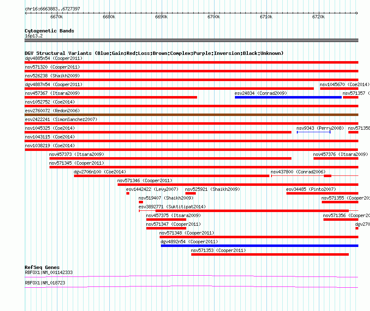Open nsv526238 (Shaikh2009) variant
Viewport: 370px width, 311px height.
[x=52, y=76]
